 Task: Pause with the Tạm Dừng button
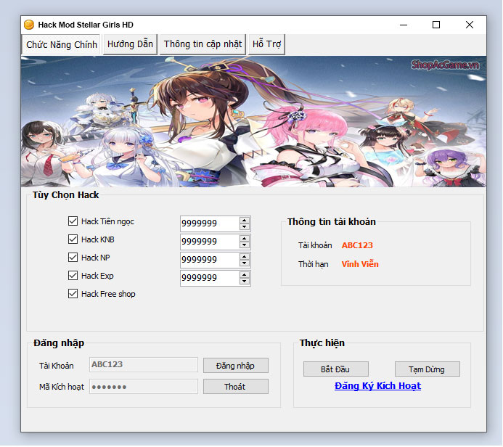point(427,369)
